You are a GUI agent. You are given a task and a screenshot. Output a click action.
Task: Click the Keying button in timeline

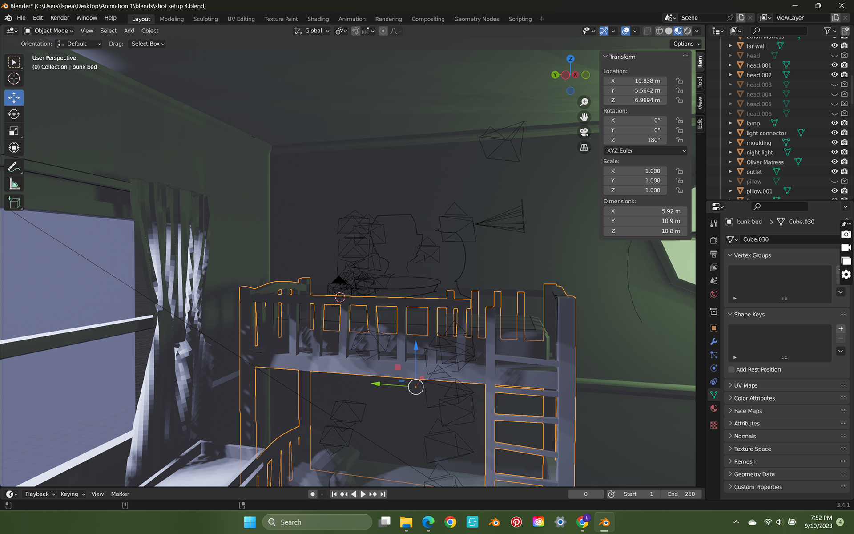click(x=73, y=494)
